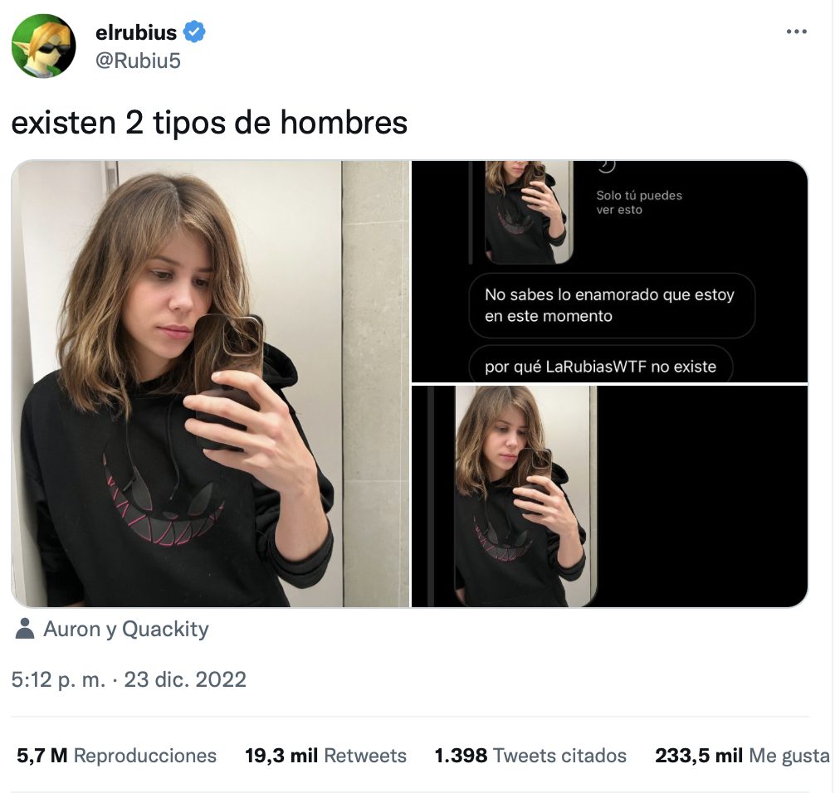This screenshot has width=835, height=793.
Task: Click the blue verified badge
Action: (195, 32)
